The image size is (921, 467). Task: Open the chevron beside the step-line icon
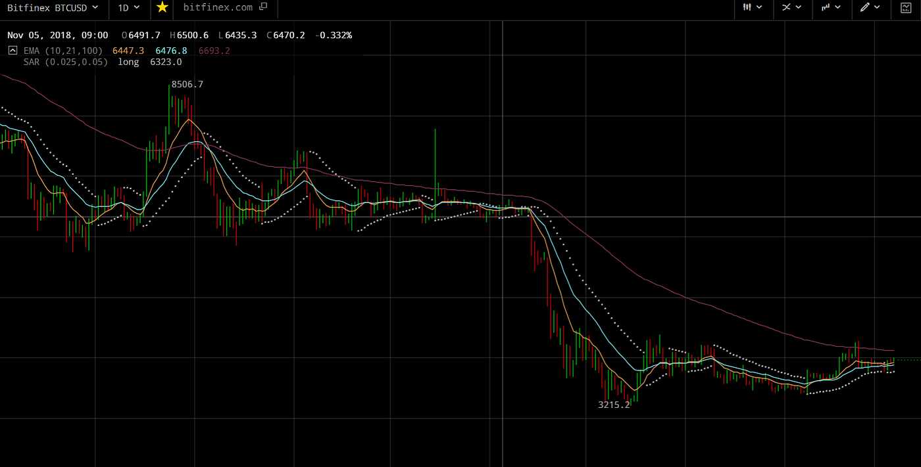click(x=838, y=7)
